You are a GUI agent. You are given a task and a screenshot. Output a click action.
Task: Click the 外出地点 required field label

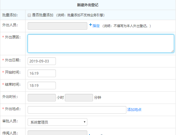click(x=12, y=109)
